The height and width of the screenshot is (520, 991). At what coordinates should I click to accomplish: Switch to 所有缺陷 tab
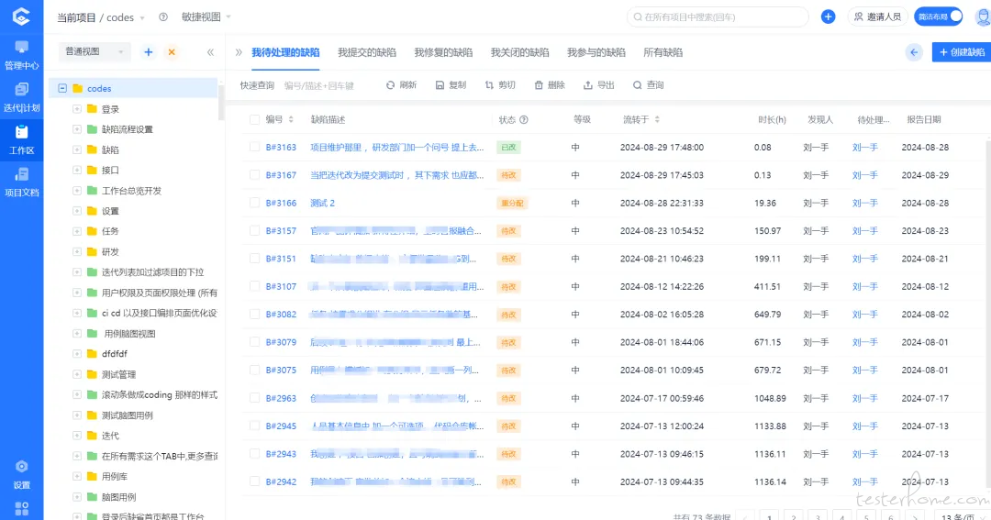click(663, 52)
